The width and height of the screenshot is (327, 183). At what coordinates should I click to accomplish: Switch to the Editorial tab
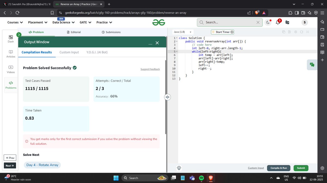(x=74, y=32)
